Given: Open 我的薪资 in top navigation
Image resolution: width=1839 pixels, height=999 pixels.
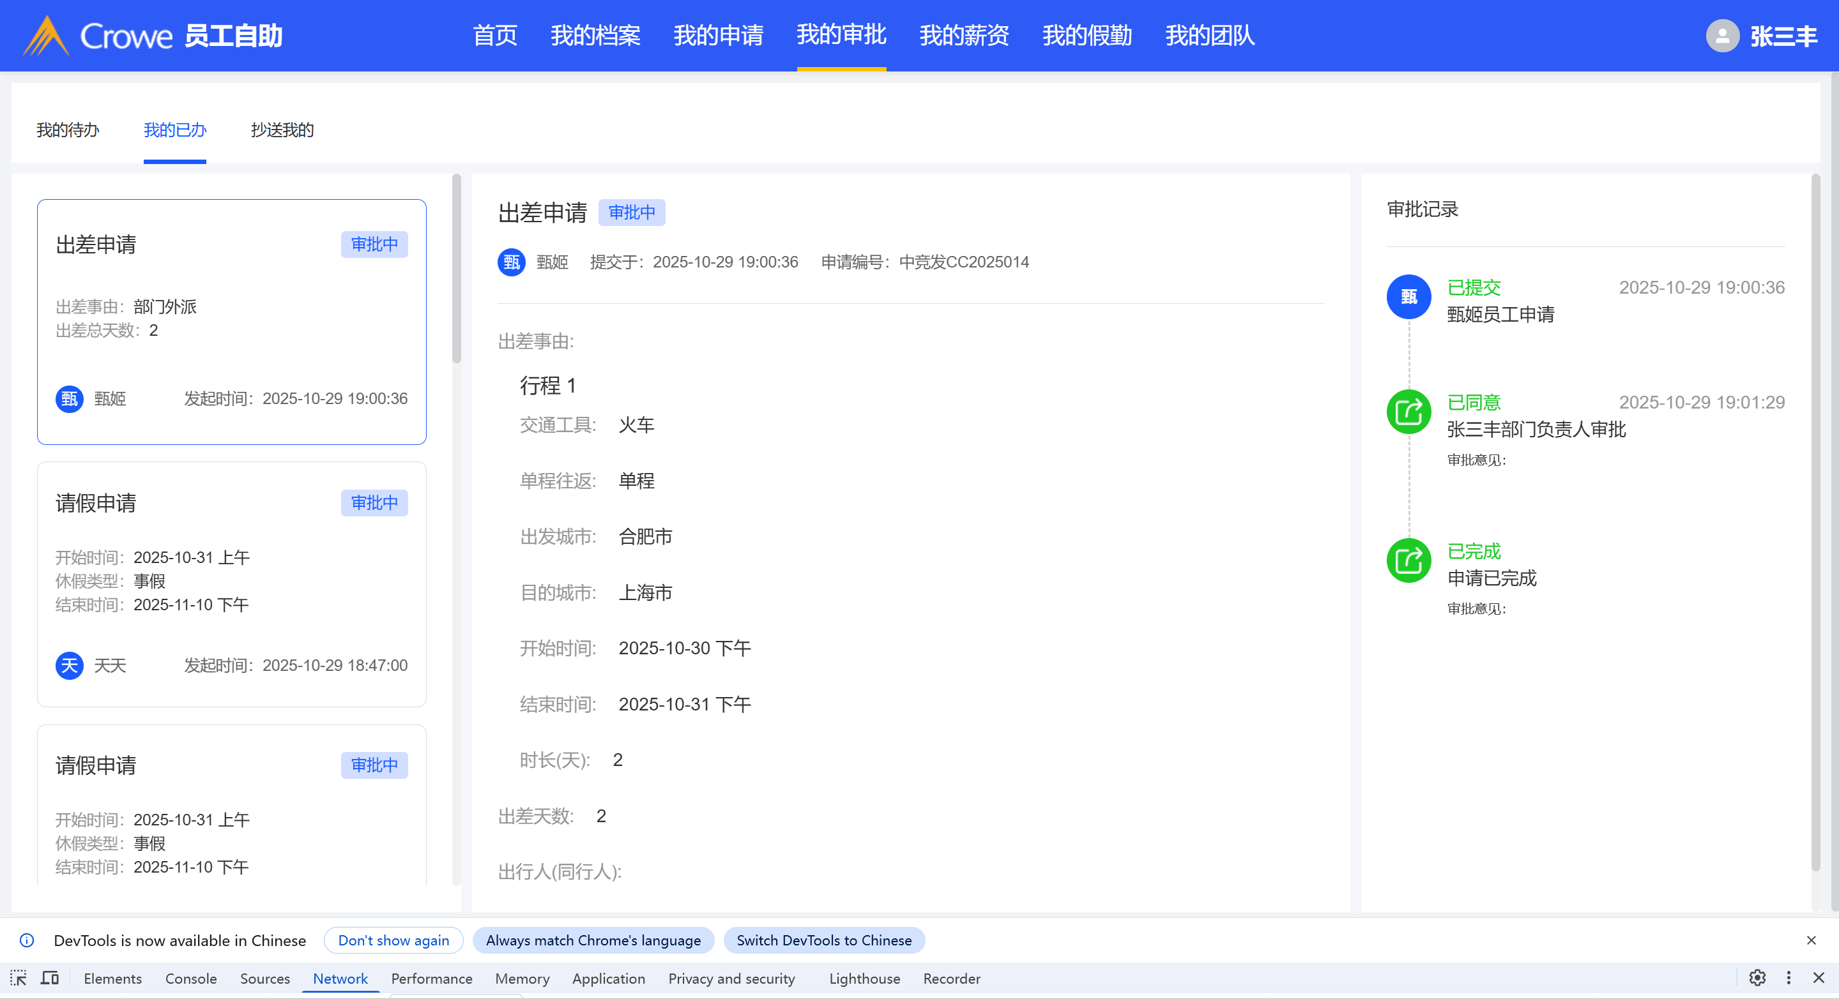Looking at the screenshot, I should [x=964, y=36].
